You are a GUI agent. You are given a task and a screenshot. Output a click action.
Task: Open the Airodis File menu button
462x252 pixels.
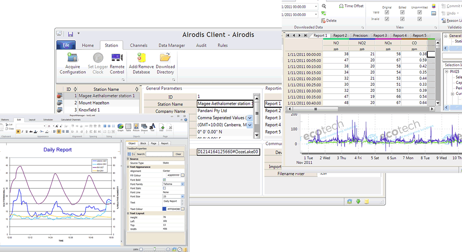coord(66,45)
